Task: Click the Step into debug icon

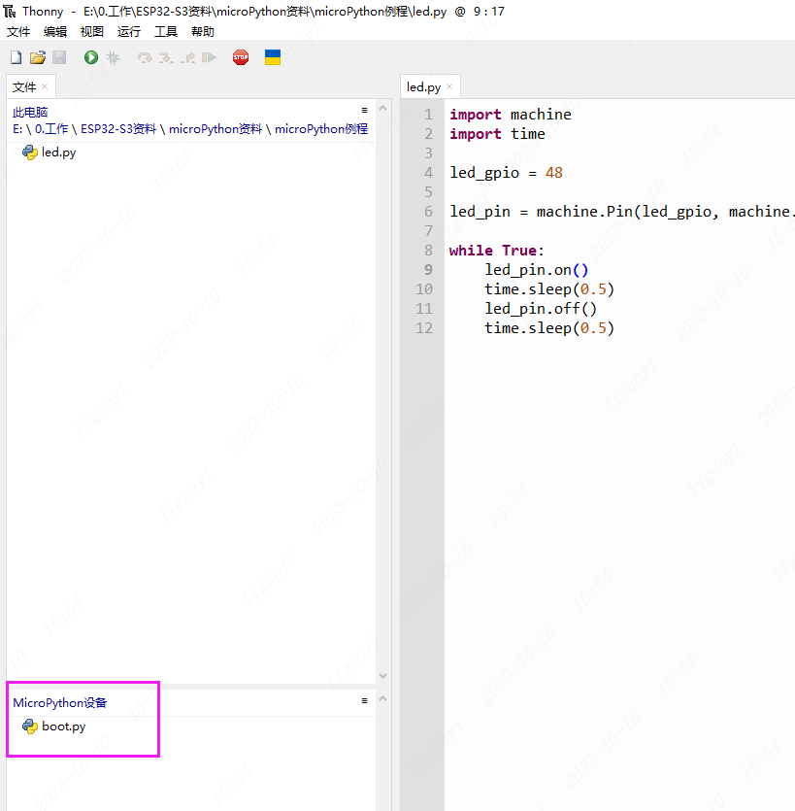Action: (x=166, y=57)
